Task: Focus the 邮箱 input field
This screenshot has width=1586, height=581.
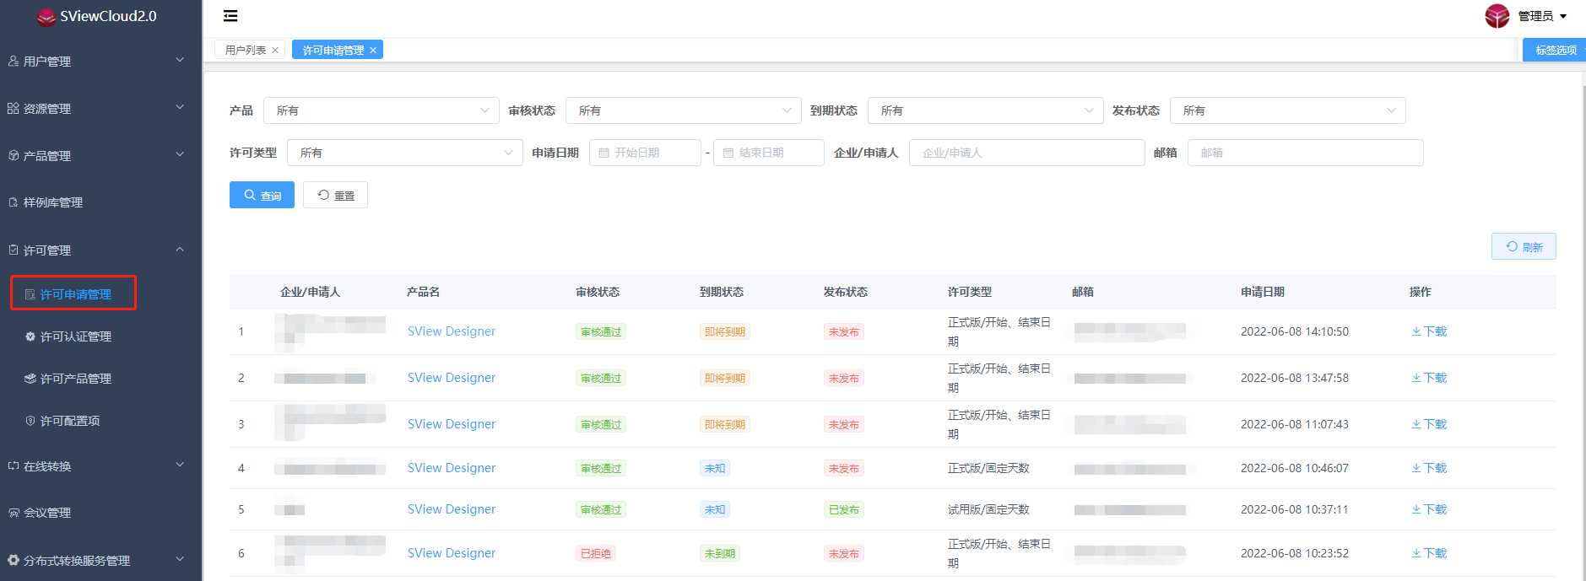Action: point(1306,153)
